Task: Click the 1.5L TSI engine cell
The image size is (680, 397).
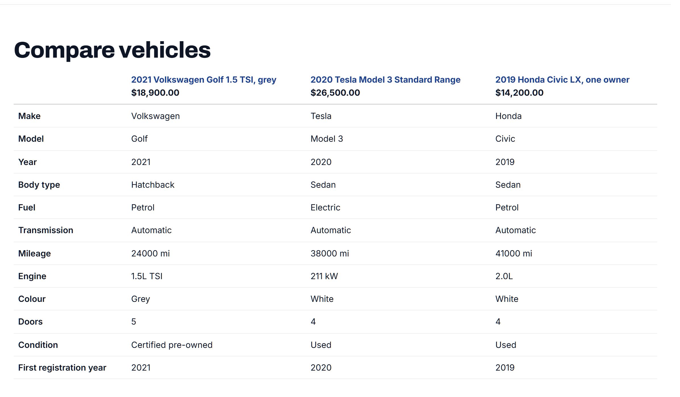Action: click(147, 276)
